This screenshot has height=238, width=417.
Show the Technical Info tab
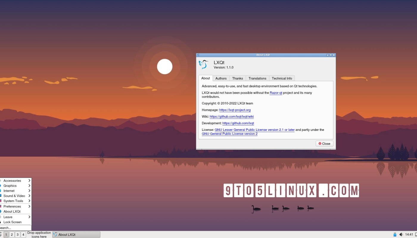pyautogui.click(x=282, y=78)
